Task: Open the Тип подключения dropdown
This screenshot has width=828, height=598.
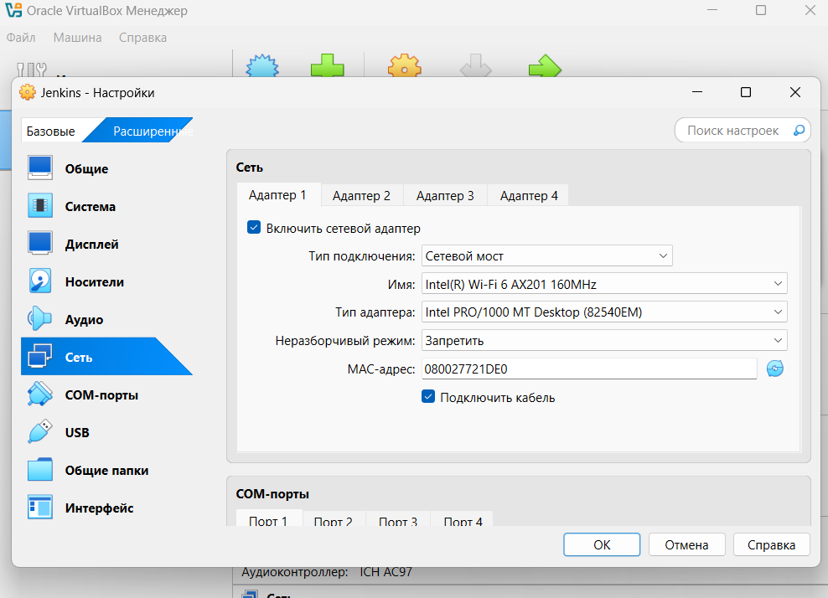Action: pos(546,256)
